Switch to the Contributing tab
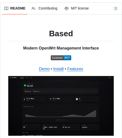Viewport: 122px width, 138px height. 44,8
